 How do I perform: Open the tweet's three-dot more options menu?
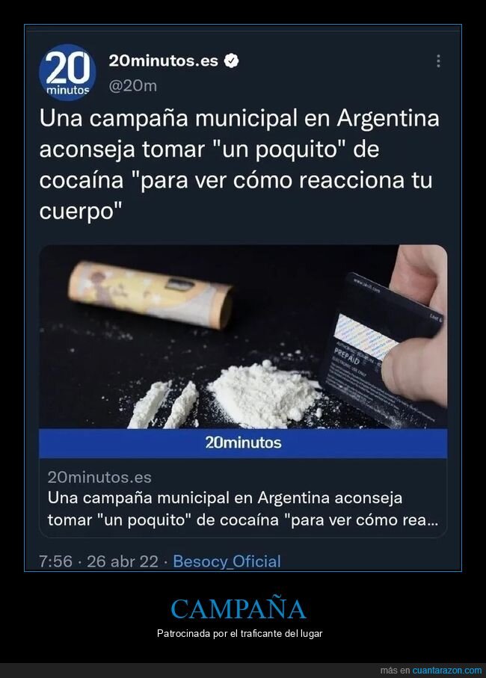pyautogui.click(x=438, y=61)
